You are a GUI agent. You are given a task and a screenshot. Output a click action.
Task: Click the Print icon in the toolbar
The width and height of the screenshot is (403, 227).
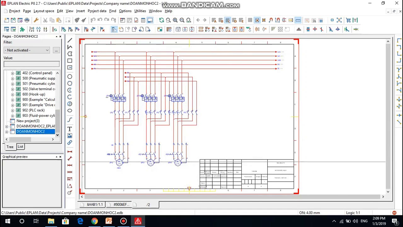pyautogui.click(x=27, y=20)
